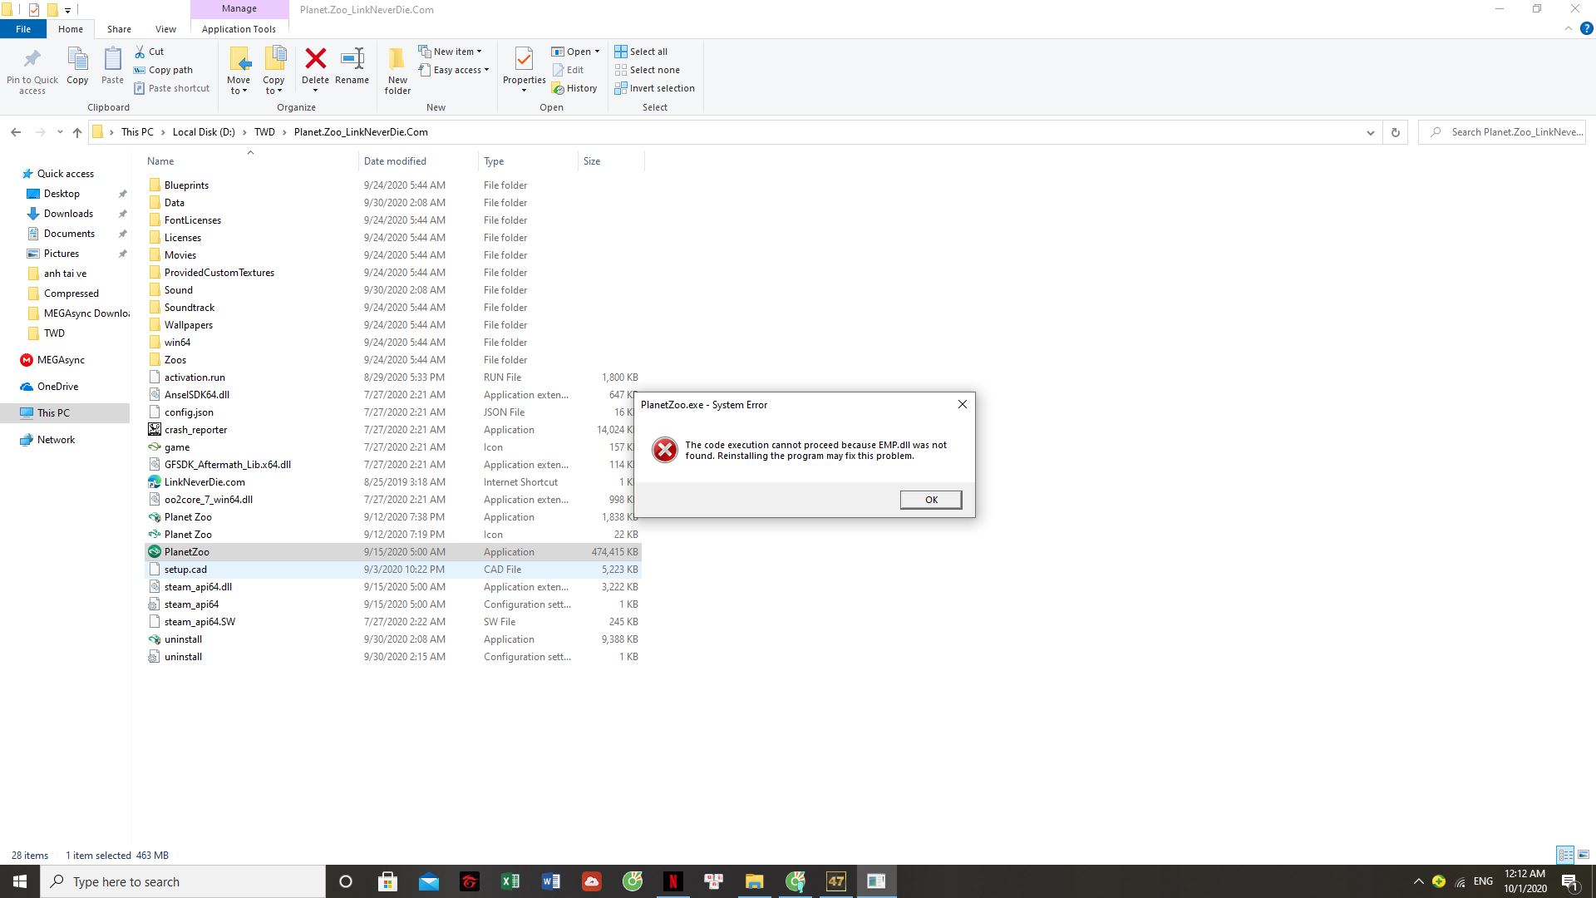This screenshot has width=1596, height=898.
Task: Go up one folder level
Action: [77, 132]
